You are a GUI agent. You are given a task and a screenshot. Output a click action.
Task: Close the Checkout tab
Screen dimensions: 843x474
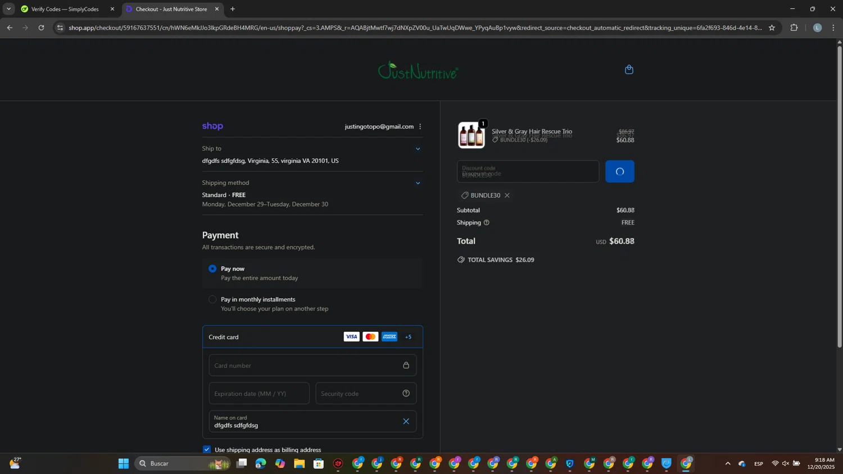(x=217, y=9)
